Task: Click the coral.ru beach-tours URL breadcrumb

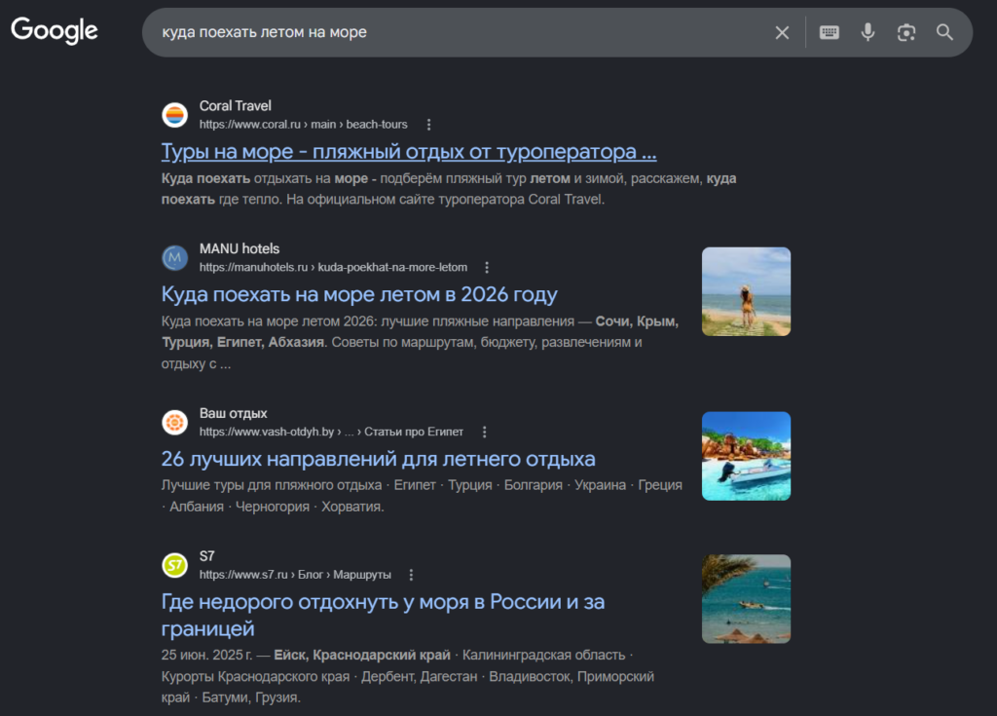Action: (304, 125)
